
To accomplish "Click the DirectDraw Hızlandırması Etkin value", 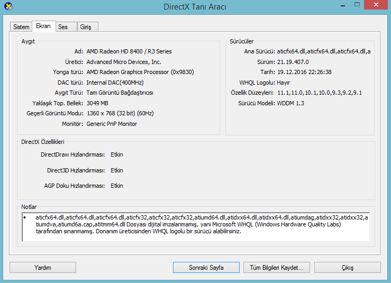I will coord(117,154).
